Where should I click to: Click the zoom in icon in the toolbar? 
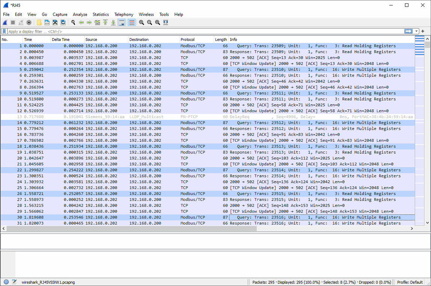tap(142, 22)
